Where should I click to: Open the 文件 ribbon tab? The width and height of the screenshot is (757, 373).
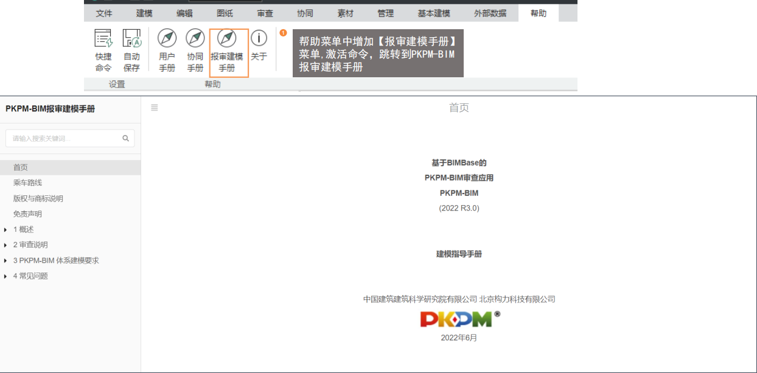[104, 13]
